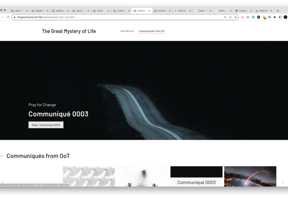
Task: Go back in carousel with left chevron
Action: pos(3,182)
